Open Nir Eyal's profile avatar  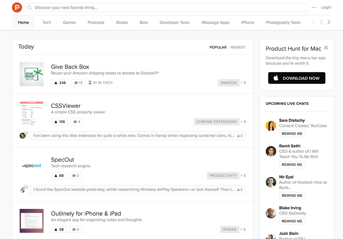click(271, 182)
